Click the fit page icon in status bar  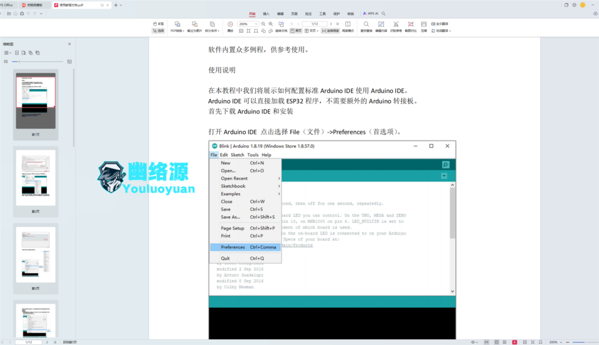(533, 342)
